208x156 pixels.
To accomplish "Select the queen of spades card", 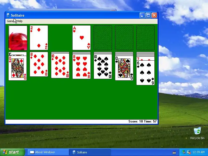I will (x=124, y=68).
